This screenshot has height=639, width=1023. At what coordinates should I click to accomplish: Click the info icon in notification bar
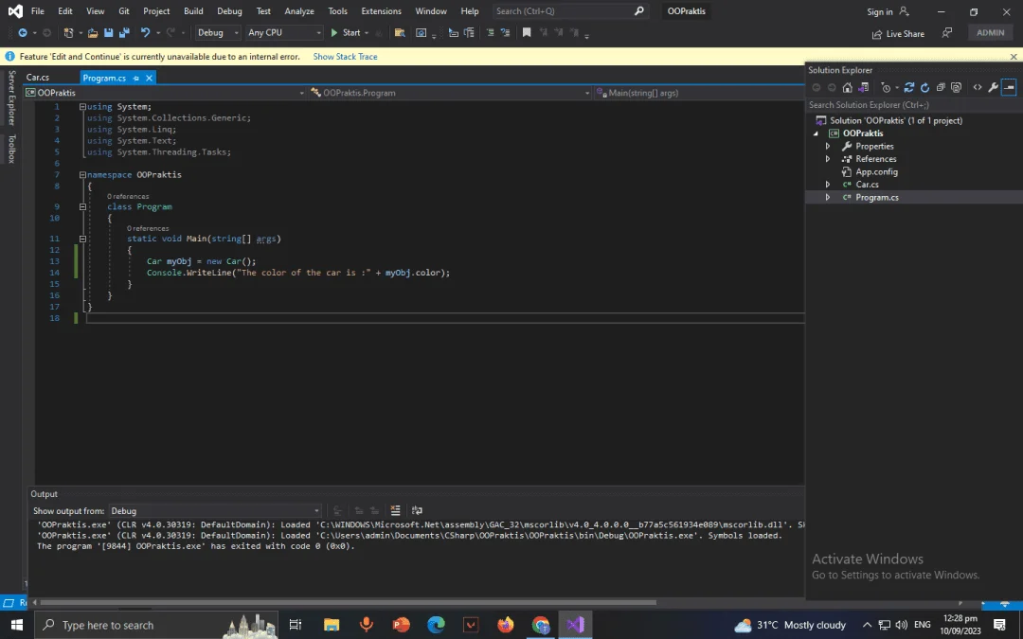(x=9, y=57)
